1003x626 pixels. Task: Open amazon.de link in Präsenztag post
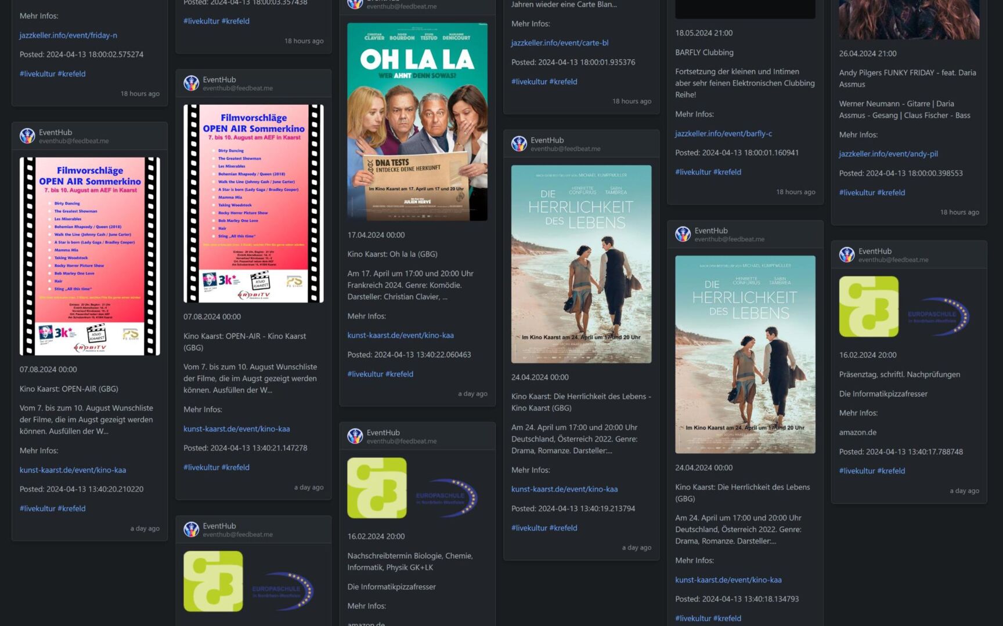[858, 432]
